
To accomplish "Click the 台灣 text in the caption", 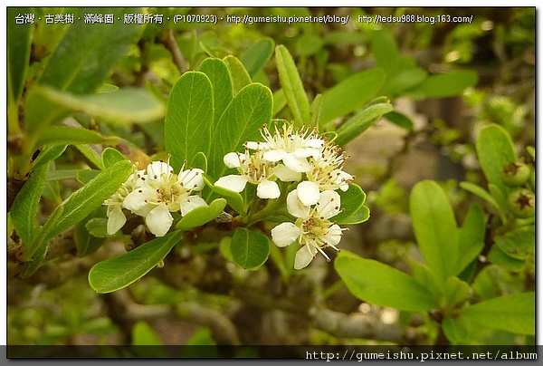I will tap(24, 19).
